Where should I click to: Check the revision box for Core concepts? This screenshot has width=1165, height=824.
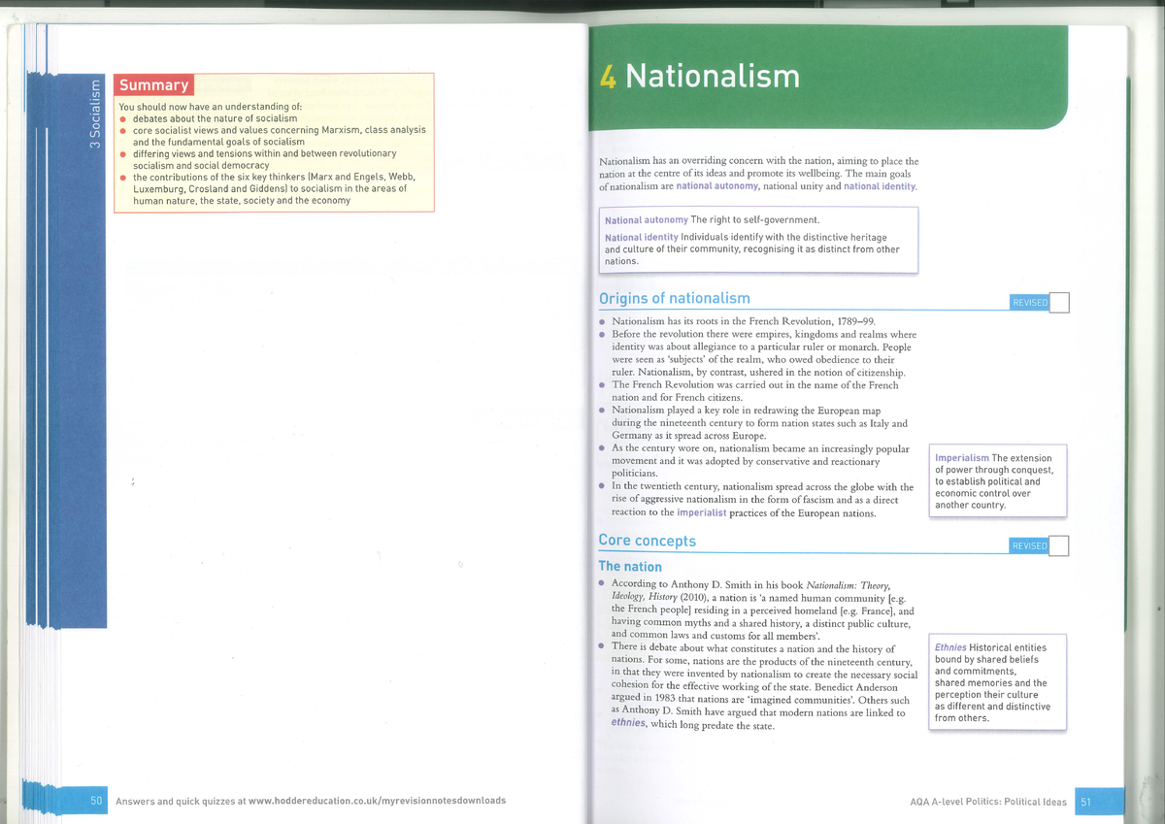(x=1059, y=545)
